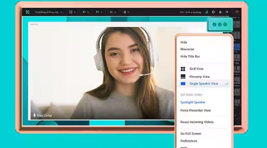Image resolution: width=267 pixels, height=148 pixels.
Task: Open Preferences from the pod menu
Action: click(189, 141)
